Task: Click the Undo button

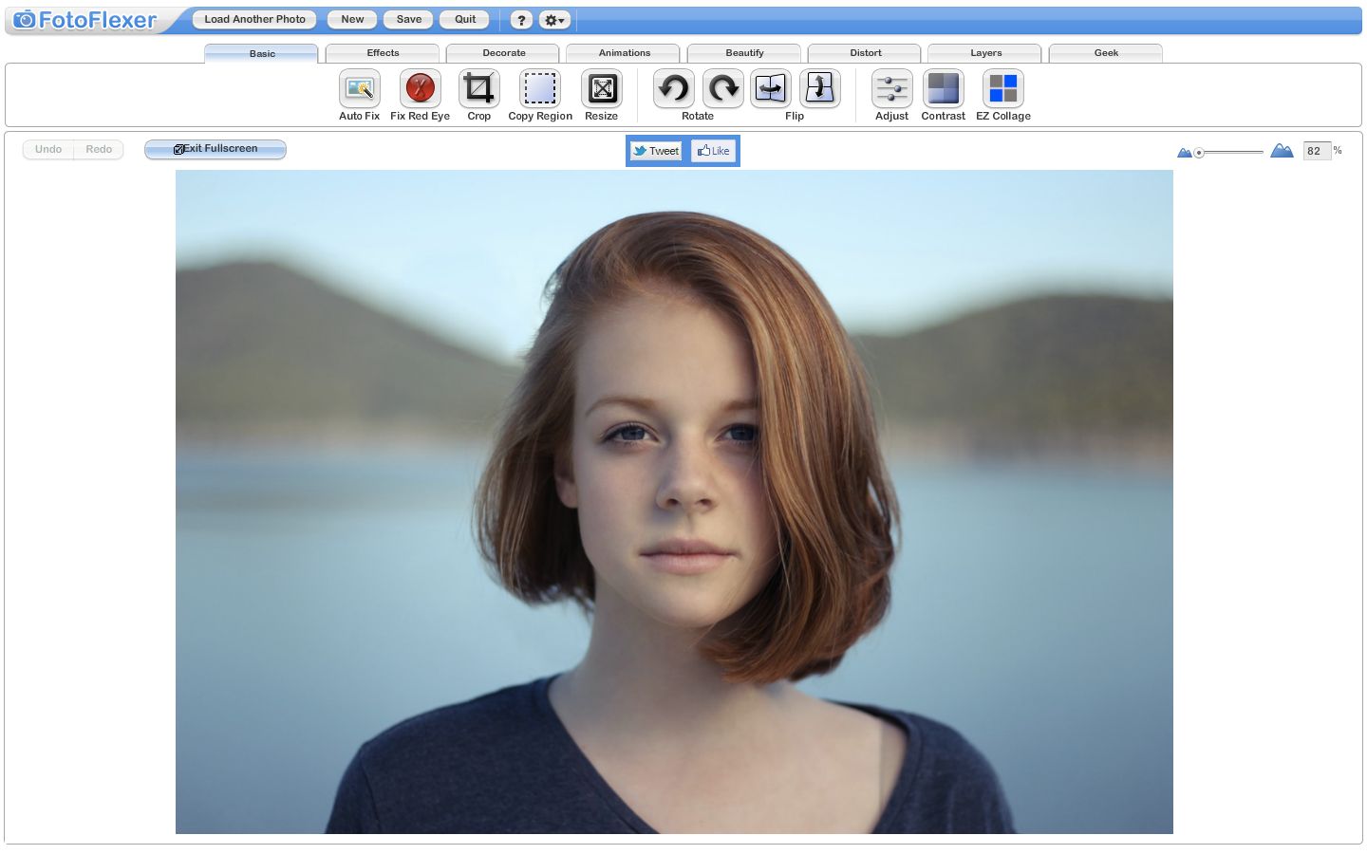Action: tap(48, 150)
